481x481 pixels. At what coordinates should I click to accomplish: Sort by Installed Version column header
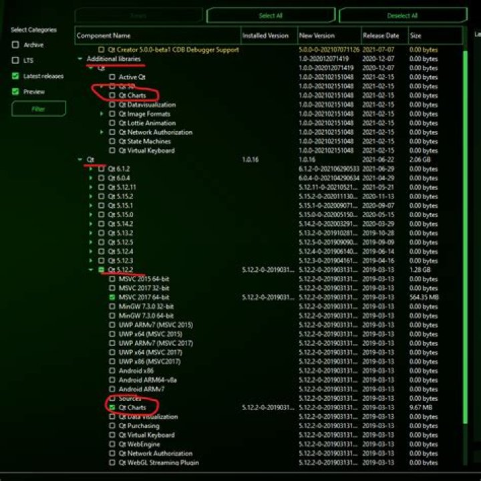click(x=269, y=35)
